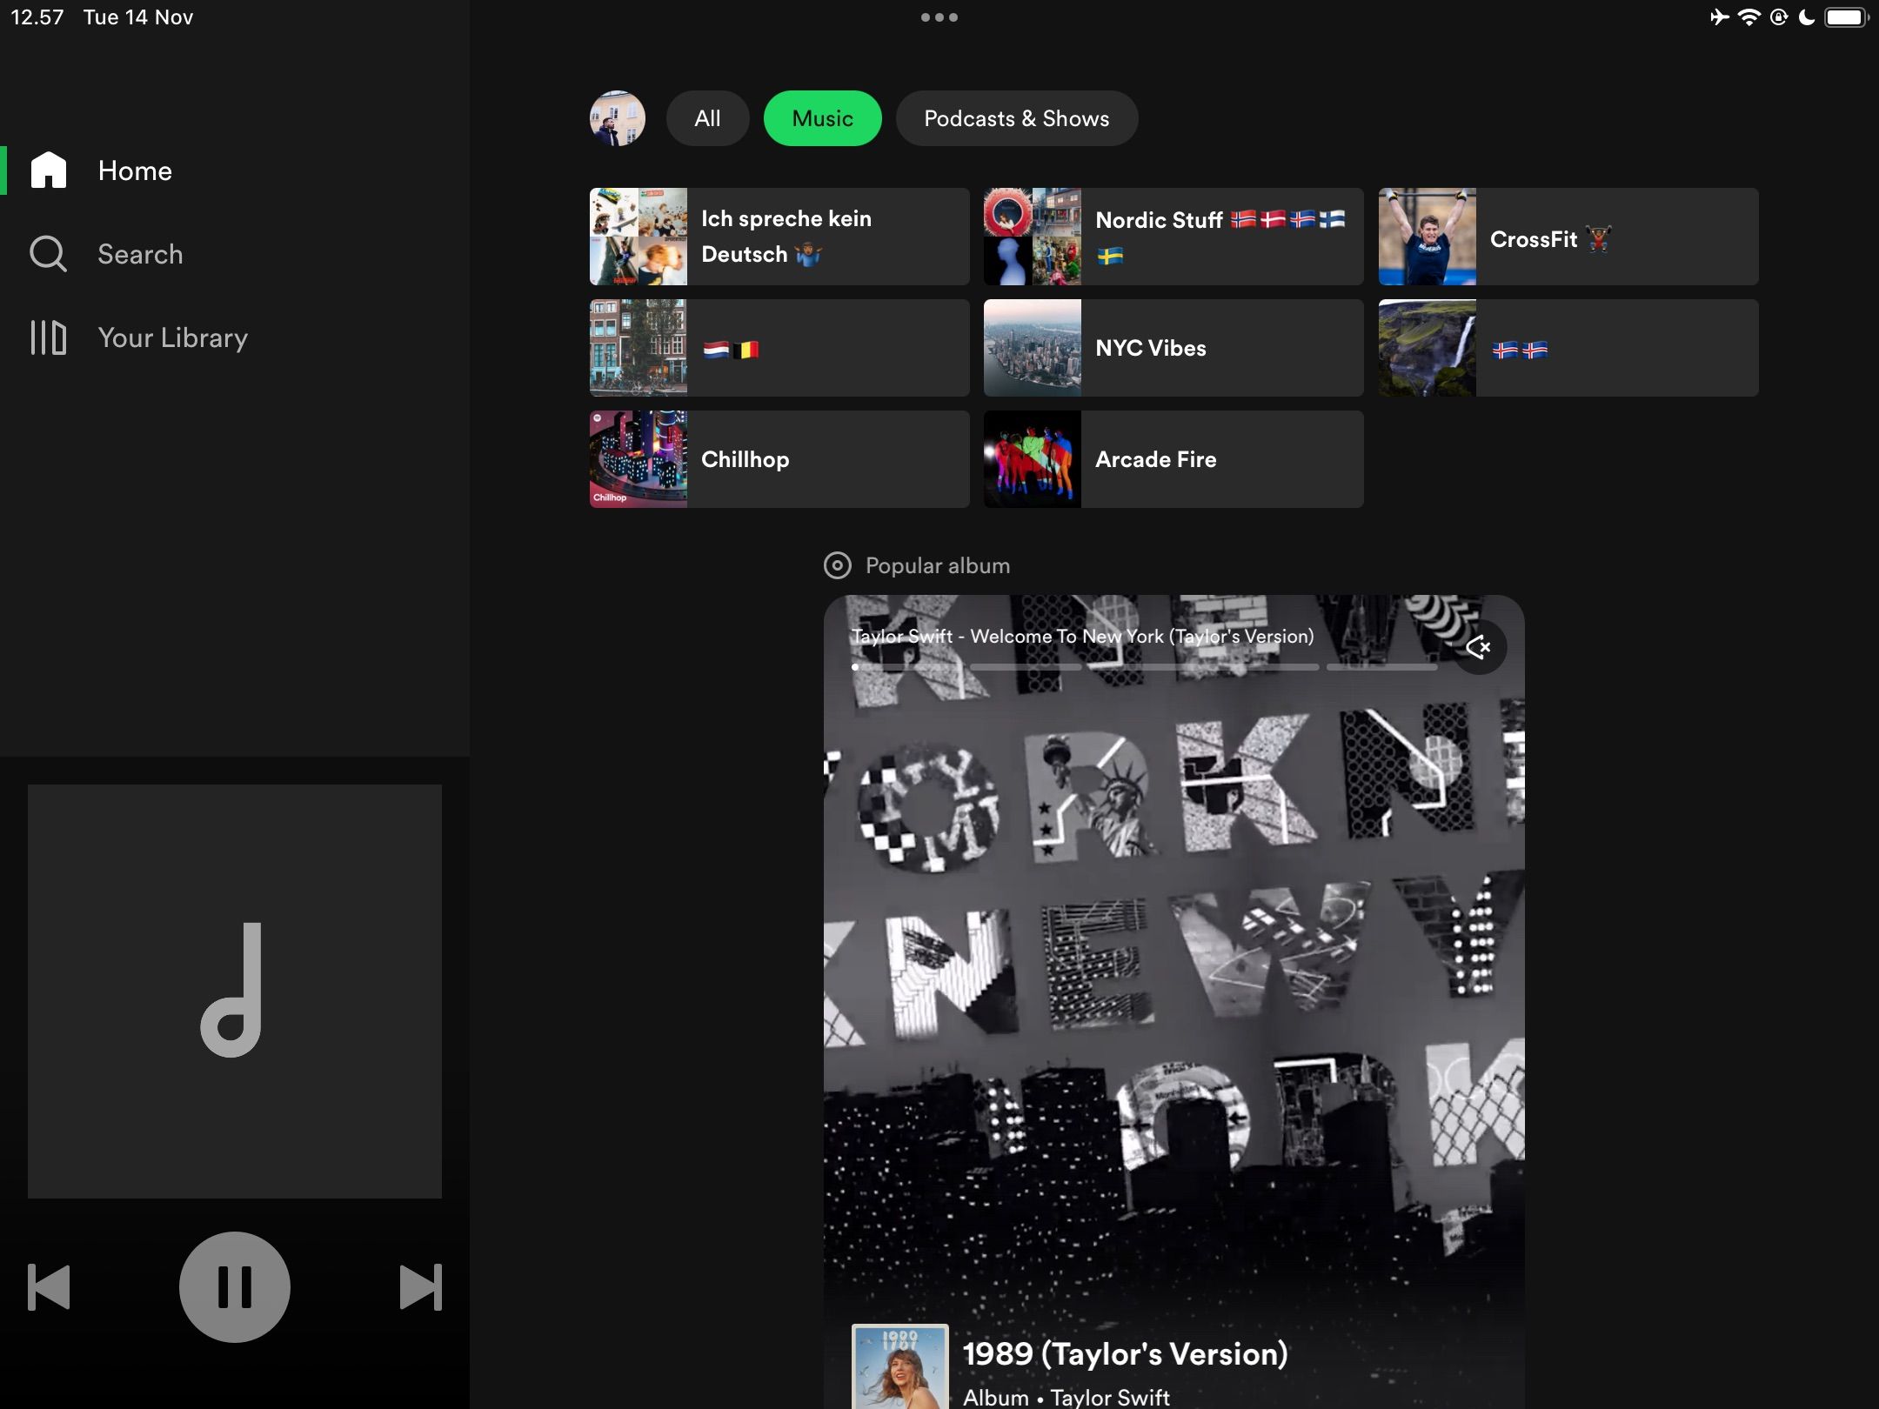Open the Chillhop playlist shortcut
This screenshot has height=1409, width=1879.
[x=779, y=459]
